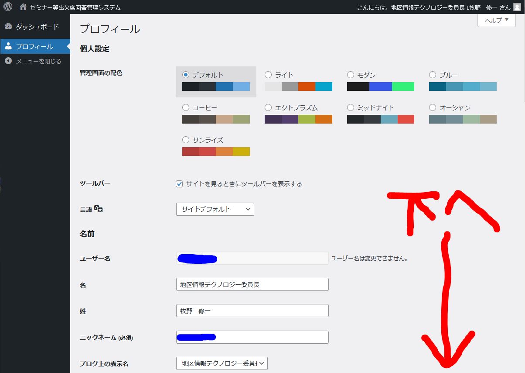Click the user avatar icon
Viewport: 525px width, 373px height.
pyautogui.click(x=517, y=7)
